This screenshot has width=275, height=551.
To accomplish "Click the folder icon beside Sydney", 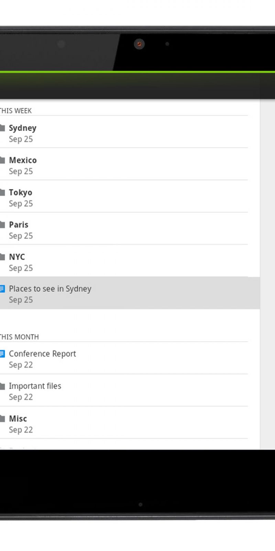I will point(2,128).
